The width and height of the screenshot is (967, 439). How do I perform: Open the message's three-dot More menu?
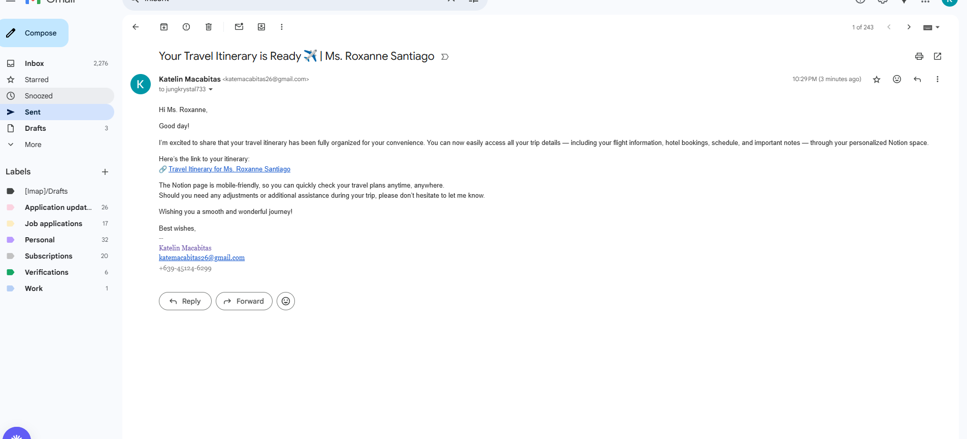point(938,79)
